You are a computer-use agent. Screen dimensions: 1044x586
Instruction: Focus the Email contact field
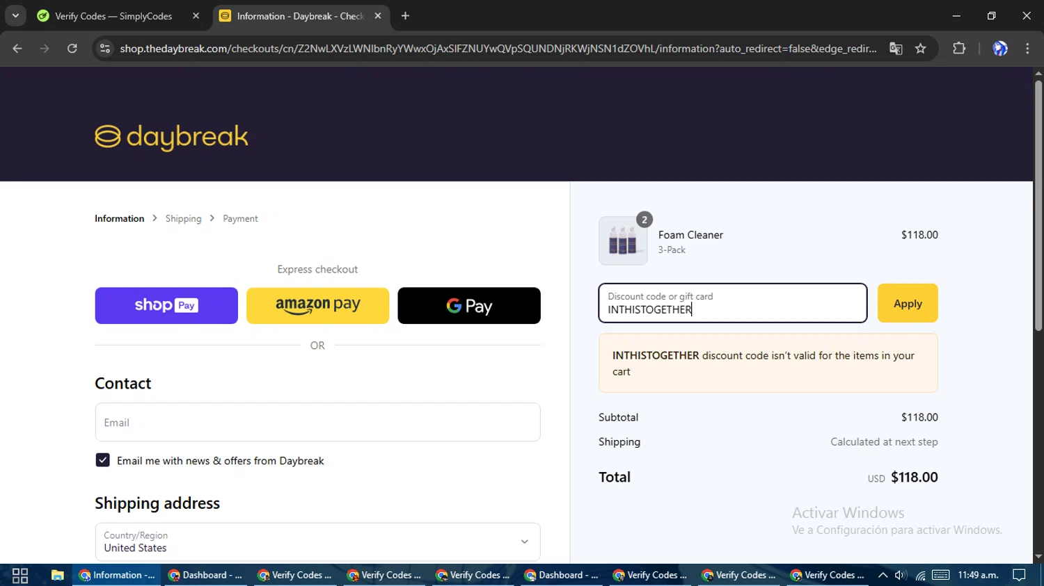(317, 422)
